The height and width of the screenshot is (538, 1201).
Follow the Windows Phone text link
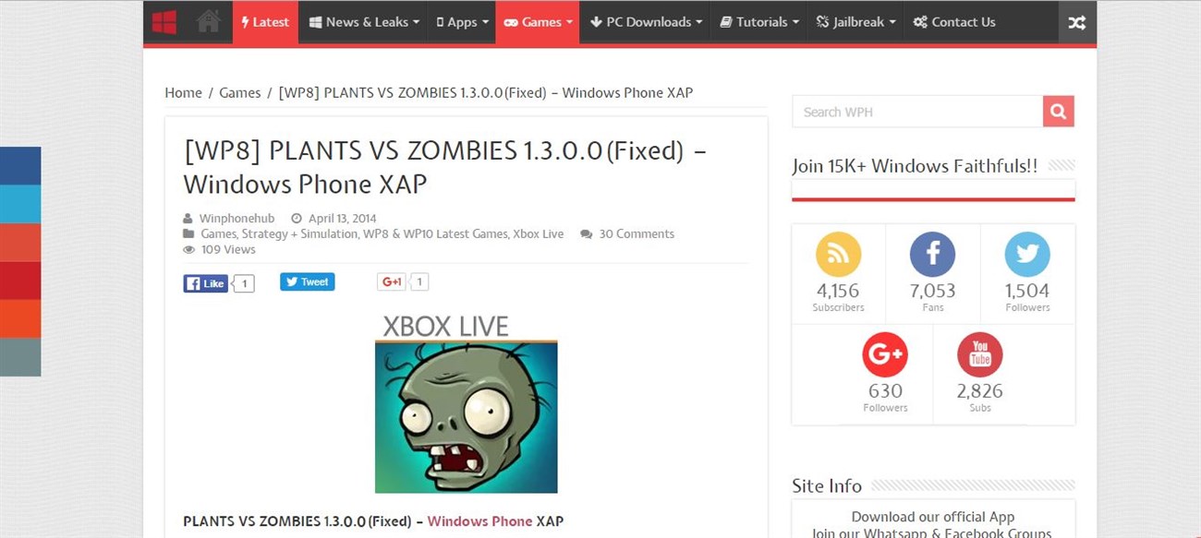tap(479, 521)
